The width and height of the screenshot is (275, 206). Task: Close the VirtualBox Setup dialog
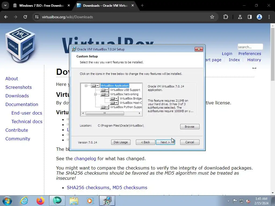pyautogui.click(x=199, y=49)
